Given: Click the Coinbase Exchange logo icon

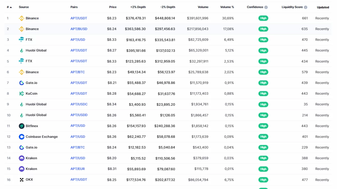Looking at the screenshot, I should pyautogui.click(x=21, y=137).
